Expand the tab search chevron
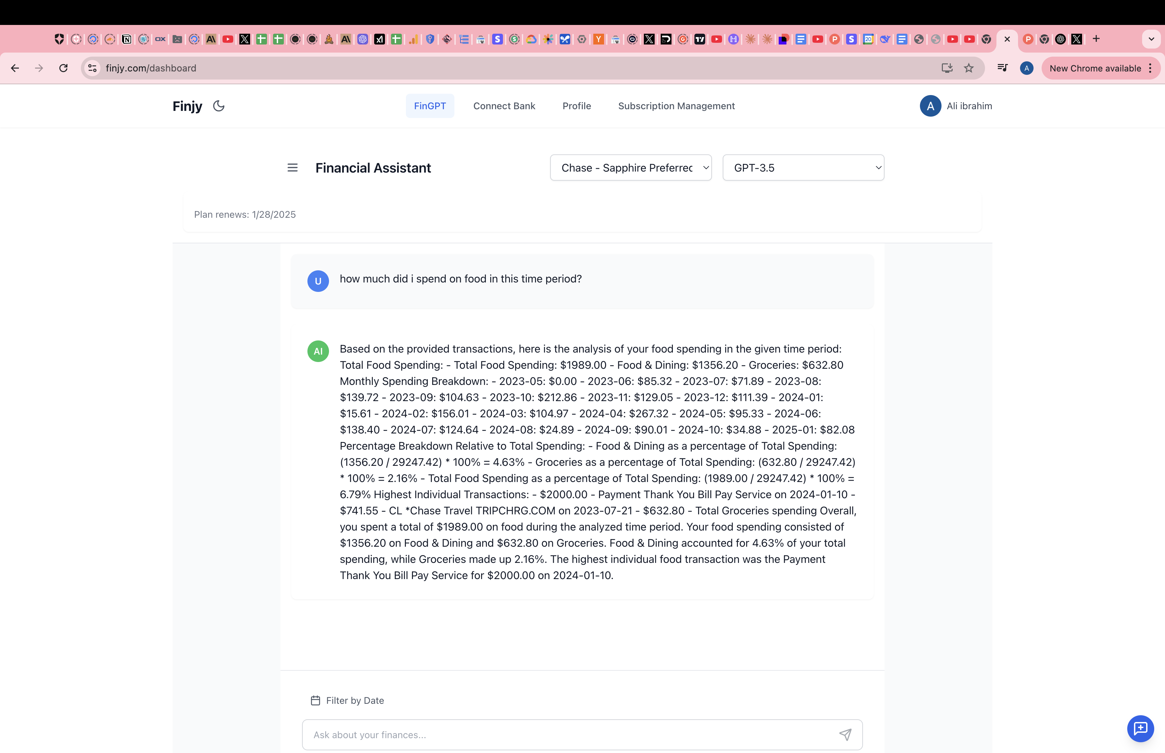 (1151, 39)
